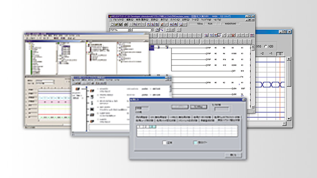
Task: Click the cyan legend swatch in dialog
Action: (195, 143)
